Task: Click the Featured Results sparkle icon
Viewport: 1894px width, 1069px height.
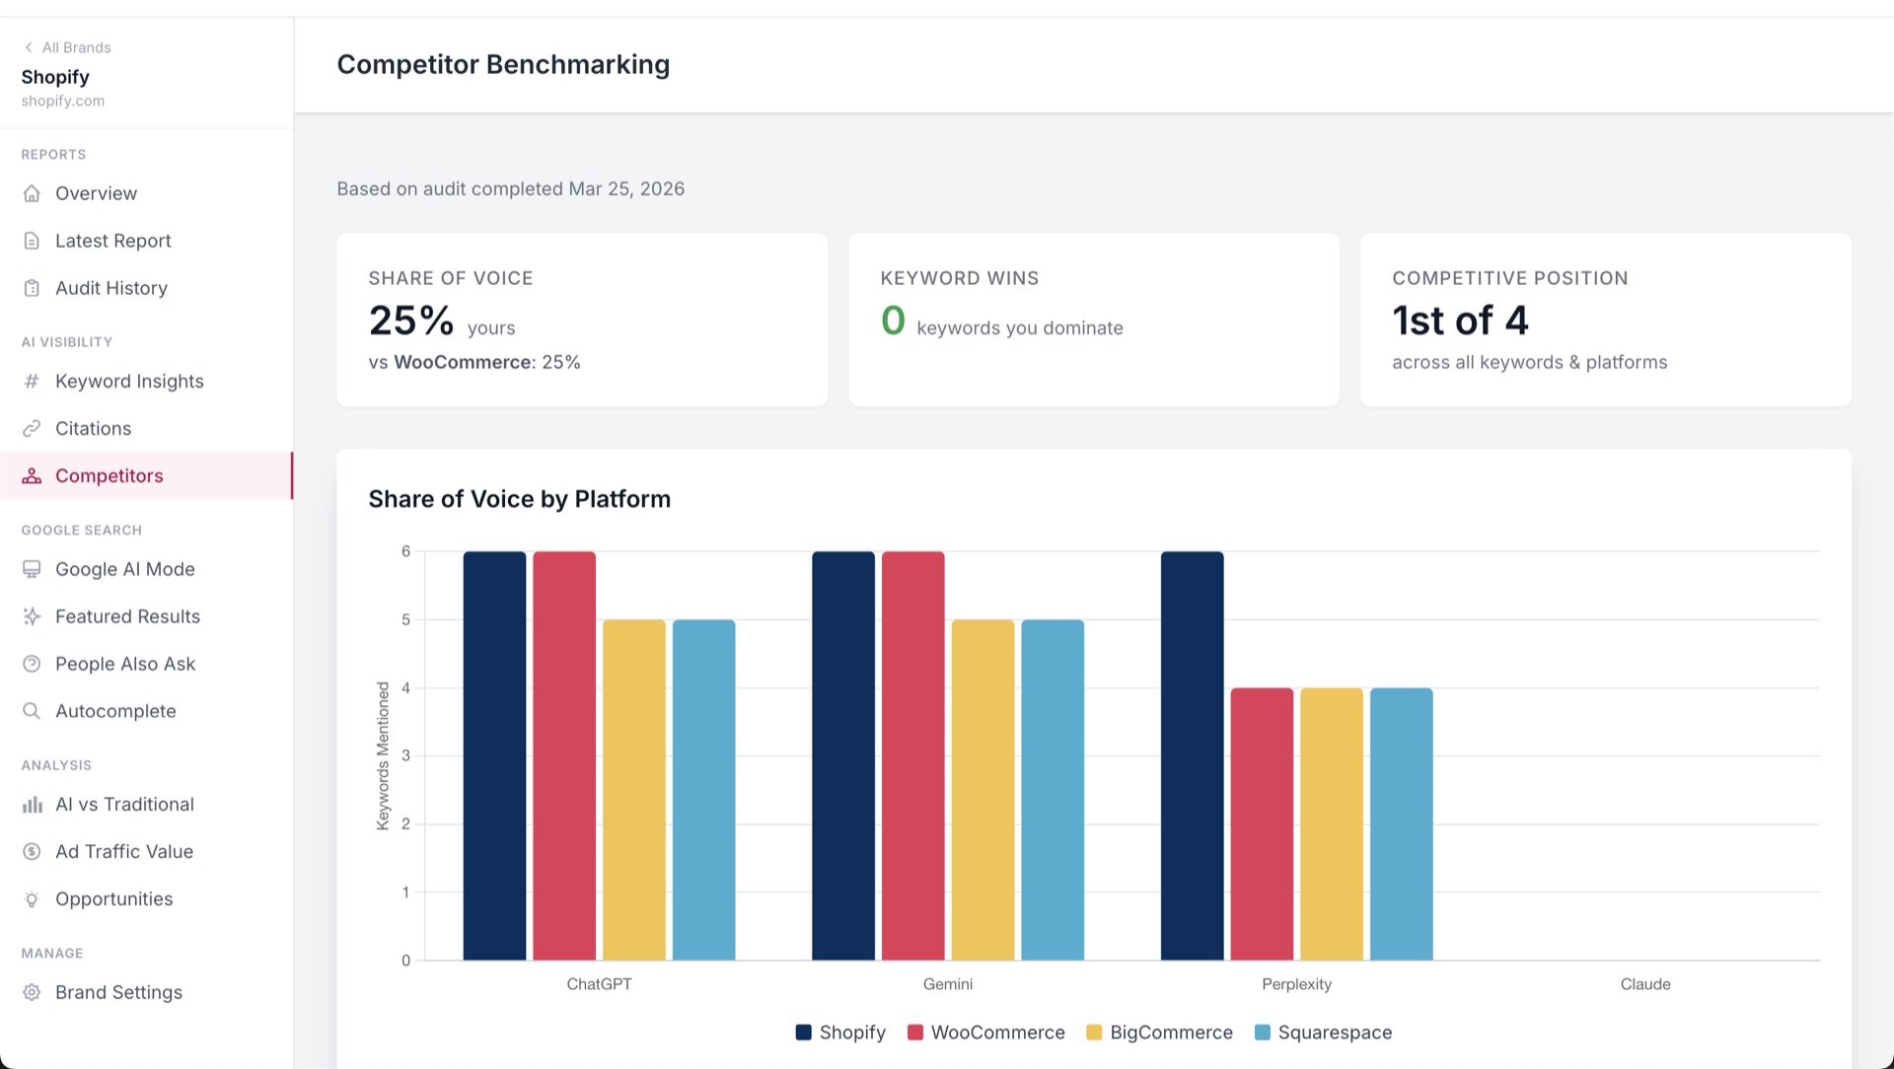Action: [32, 616]
